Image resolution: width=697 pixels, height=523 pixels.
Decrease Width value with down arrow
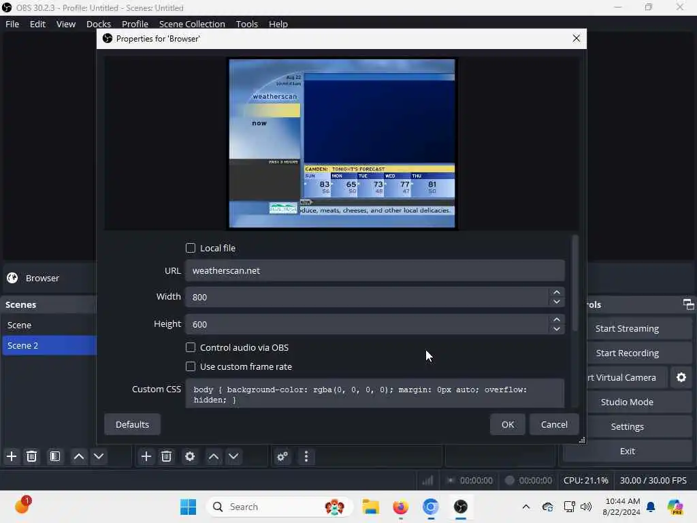point(557,302)
